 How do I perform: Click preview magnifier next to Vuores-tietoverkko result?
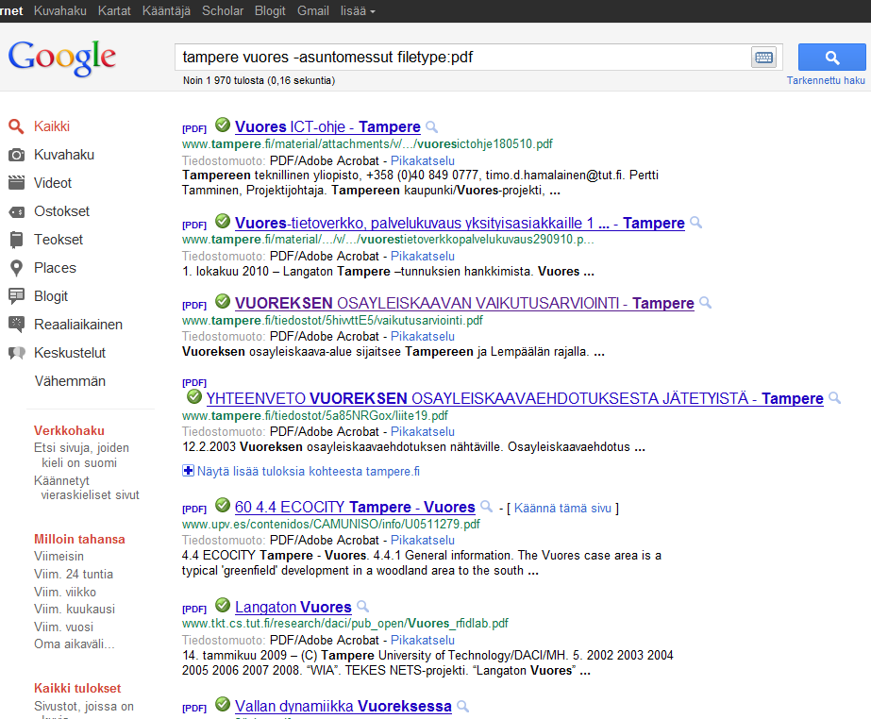(x=695, y=223)
